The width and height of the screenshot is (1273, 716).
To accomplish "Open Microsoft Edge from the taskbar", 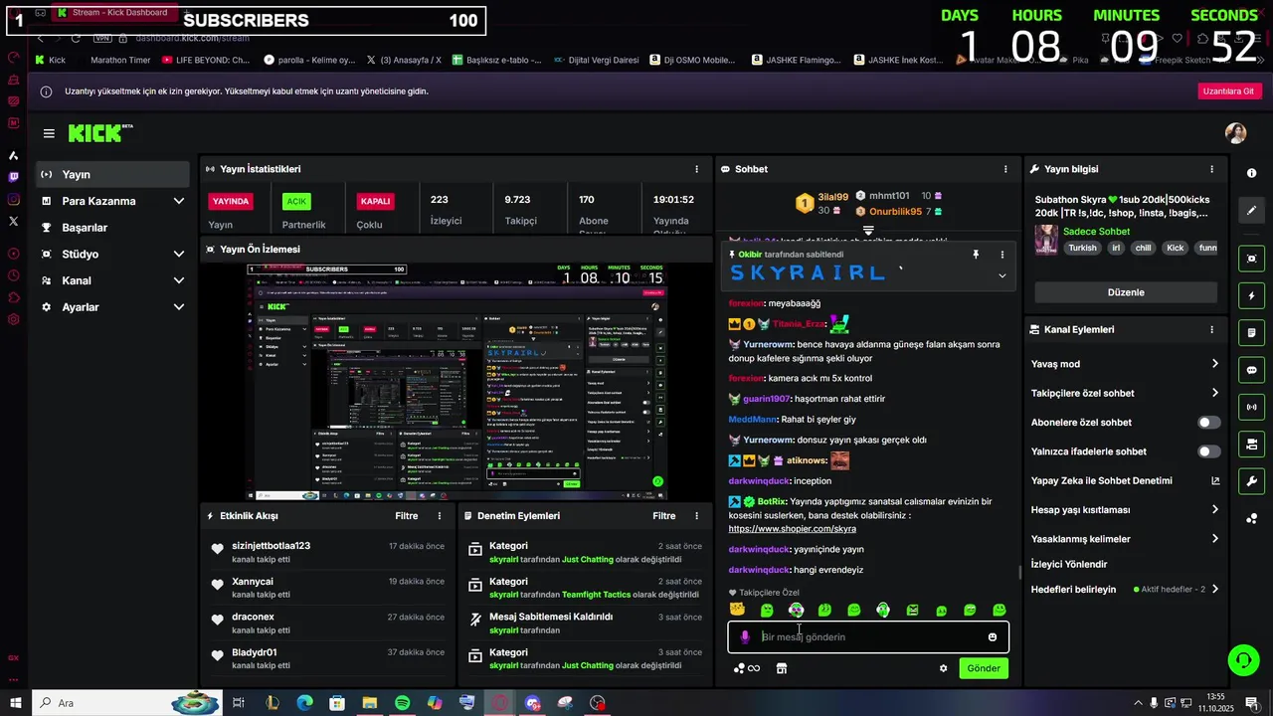I will (304, 703).
